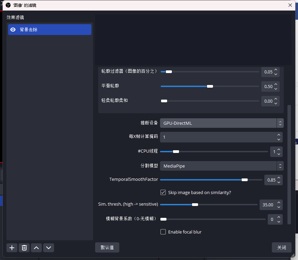Click the 每X帧计算掩码 input field
The image size is (298, 260).
click(217, 137)
